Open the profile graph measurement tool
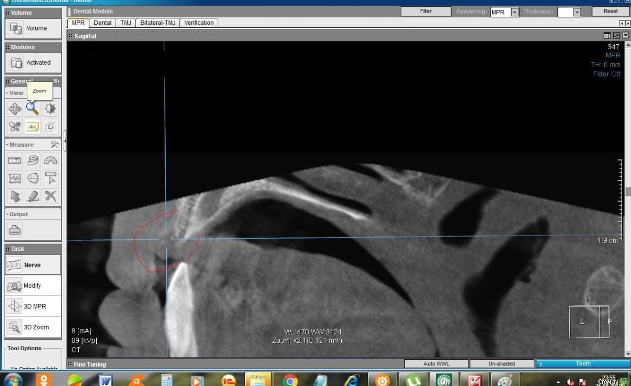The width and height of the screenshot is (631, 386). point(15,178)
